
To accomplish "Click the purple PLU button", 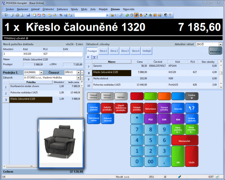I will click(151, 119).
